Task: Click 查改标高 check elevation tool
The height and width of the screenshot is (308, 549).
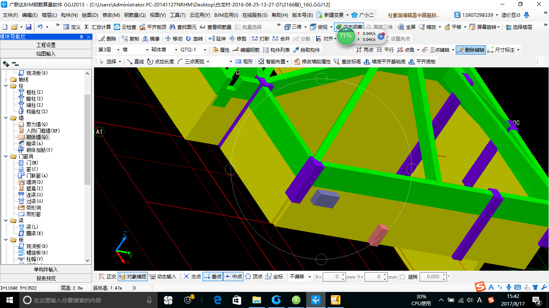Action: (347, 61)
